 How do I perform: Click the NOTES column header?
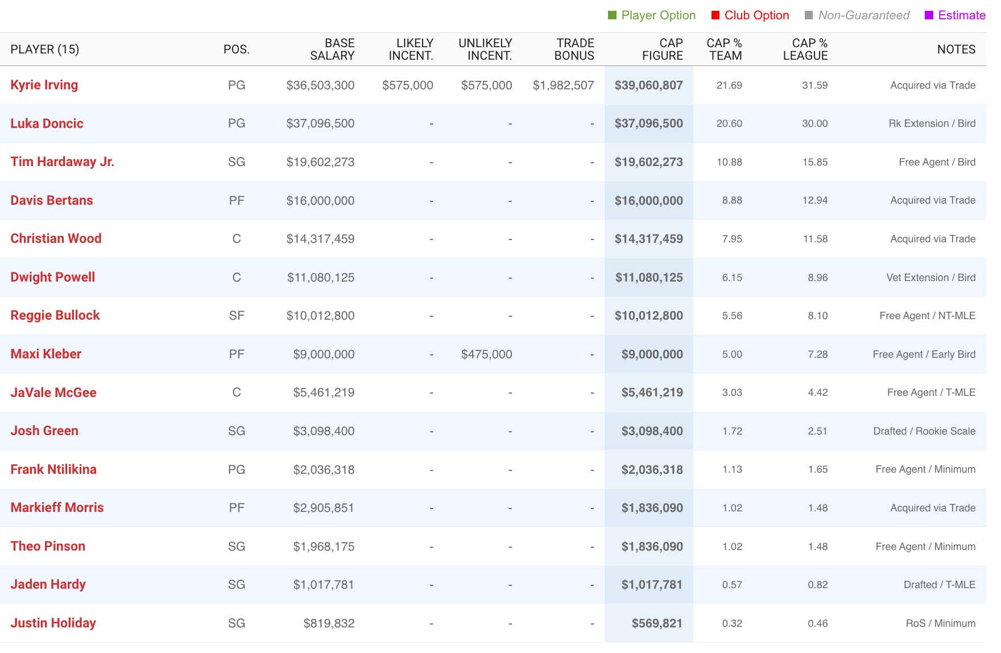tap(956, 49)
